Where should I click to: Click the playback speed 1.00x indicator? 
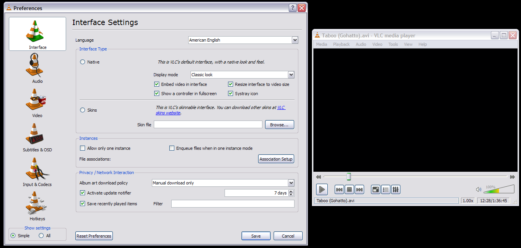[468, 201]
